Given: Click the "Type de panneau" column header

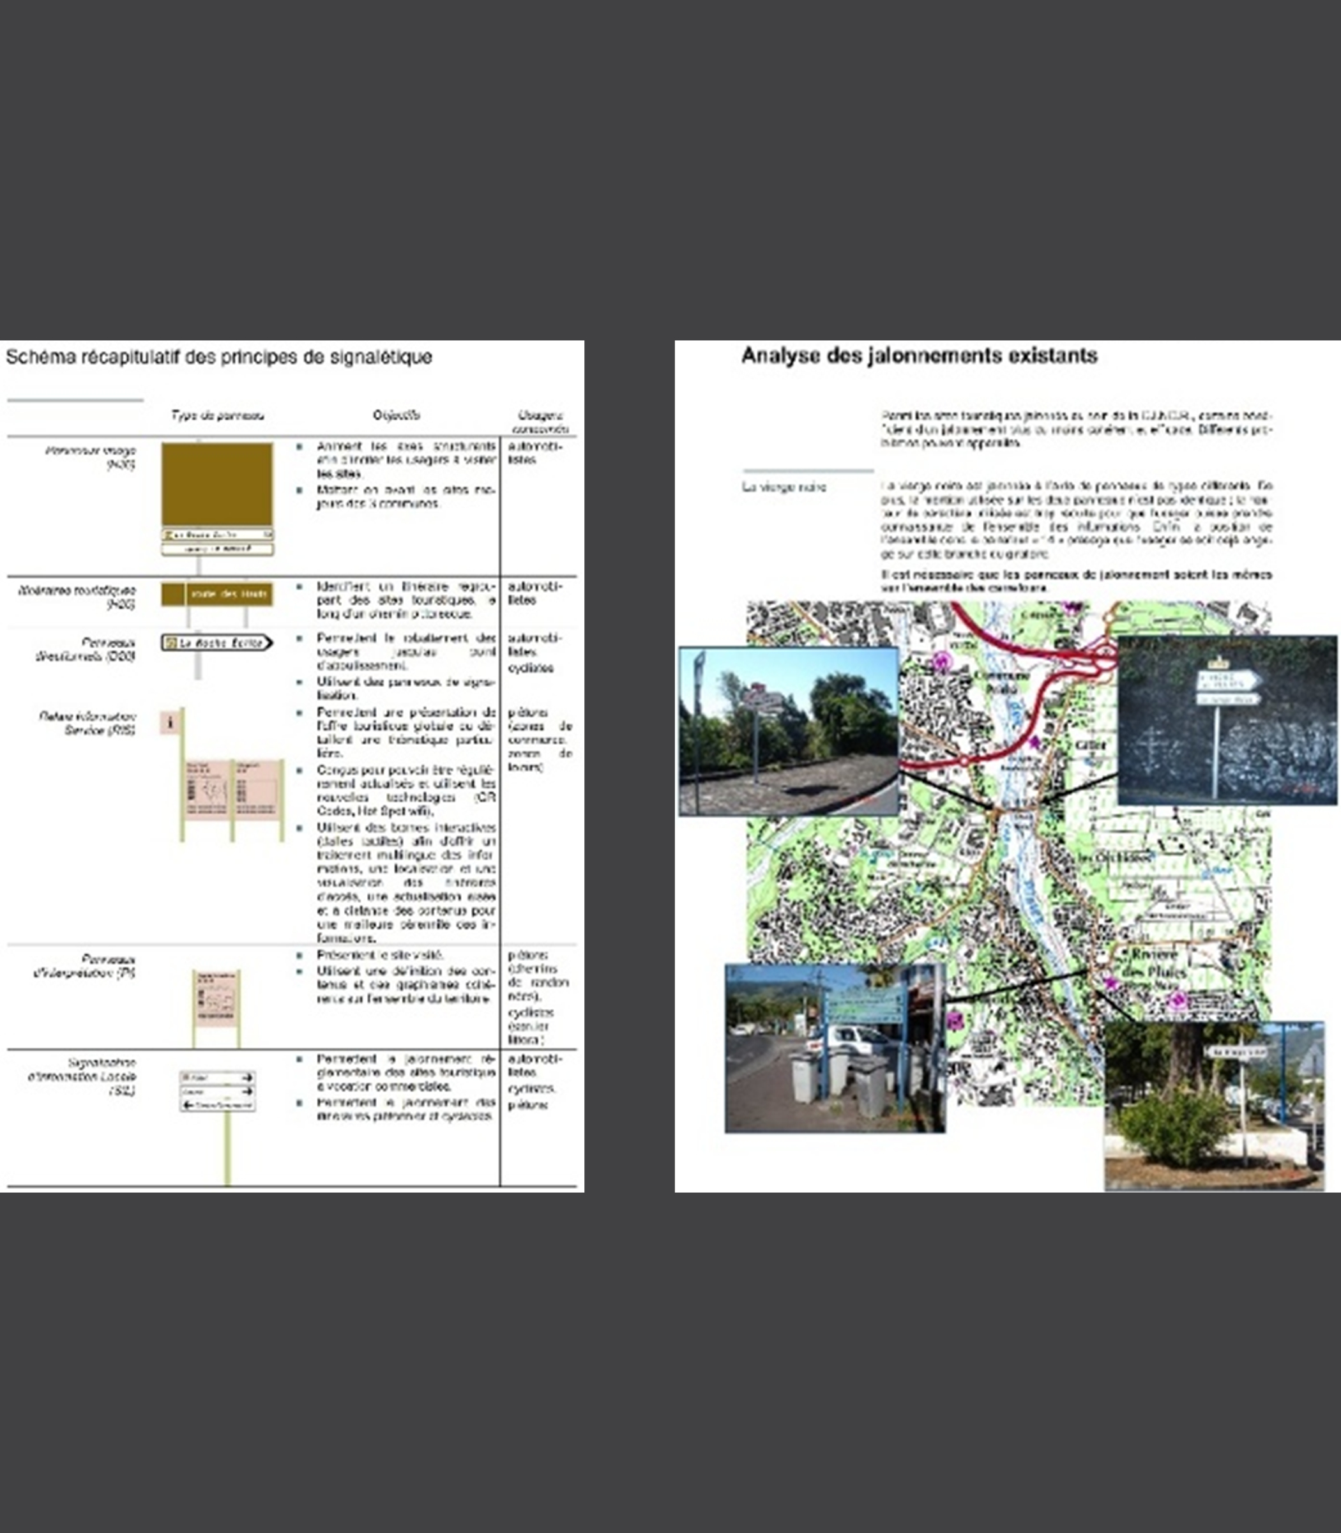Looking at the screenshot, I should click(217, 415).
